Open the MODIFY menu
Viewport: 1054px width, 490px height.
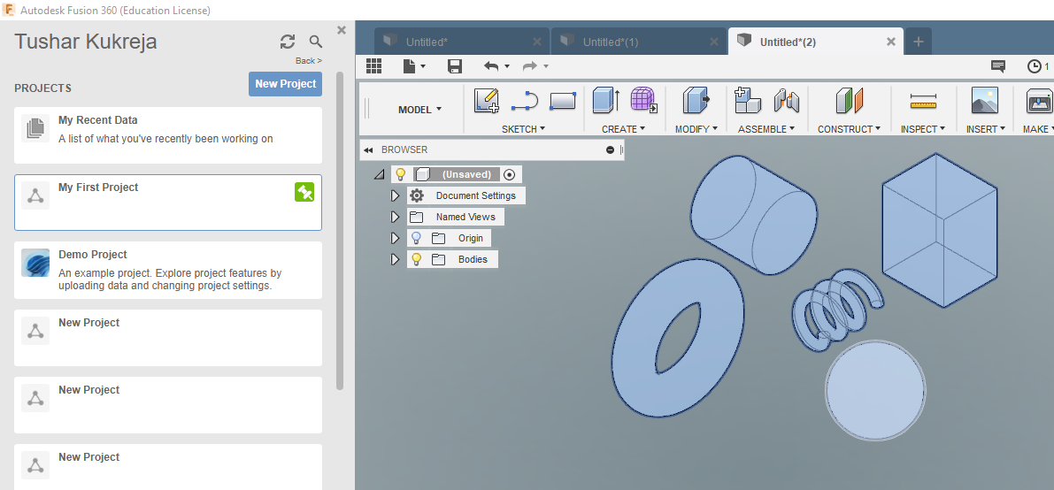pos(696,129)
